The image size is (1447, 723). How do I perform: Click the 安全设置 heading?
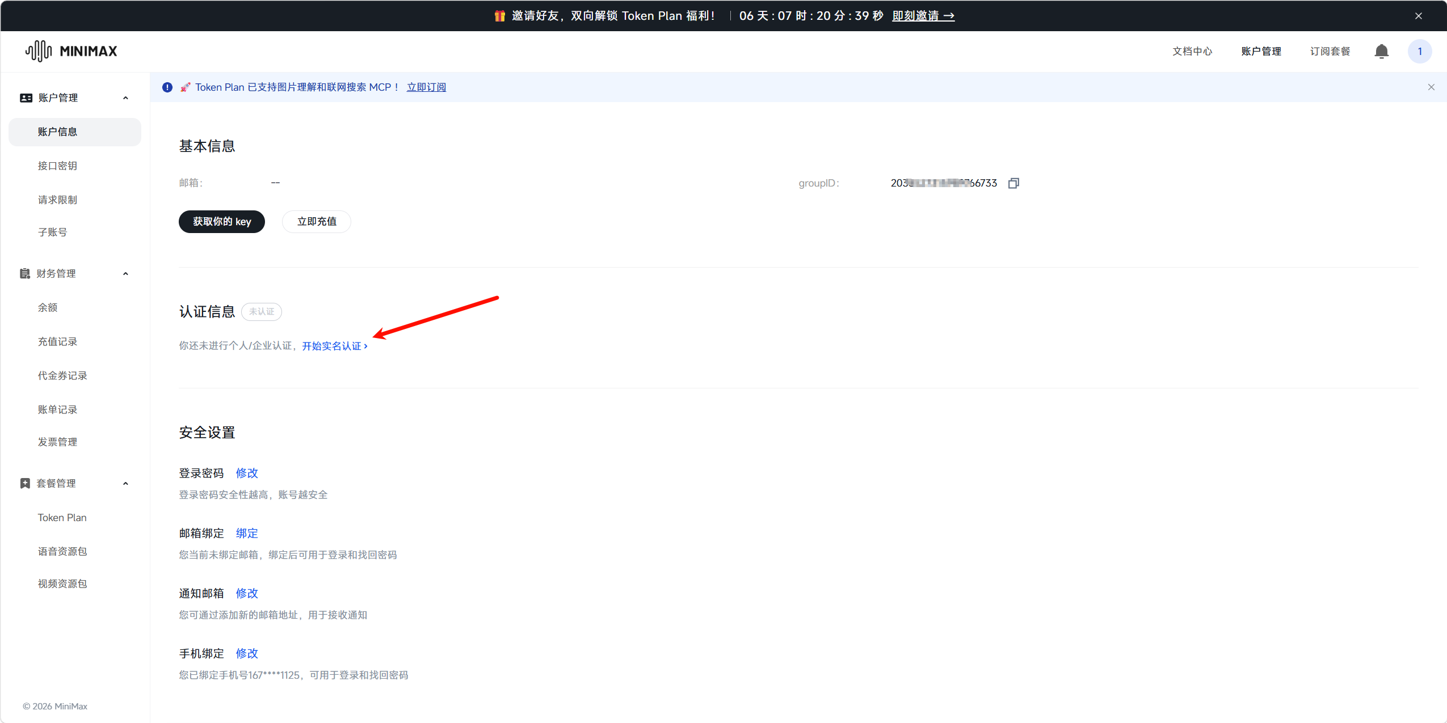pyautogui.click(x=207, y=433)
